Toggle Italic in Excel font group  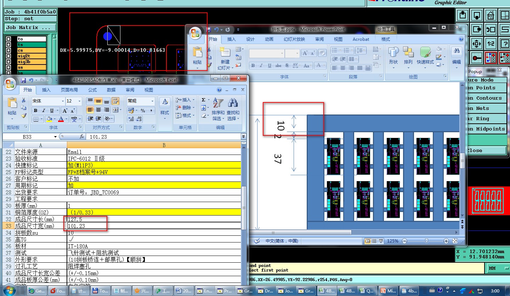[x=44, y=110]
